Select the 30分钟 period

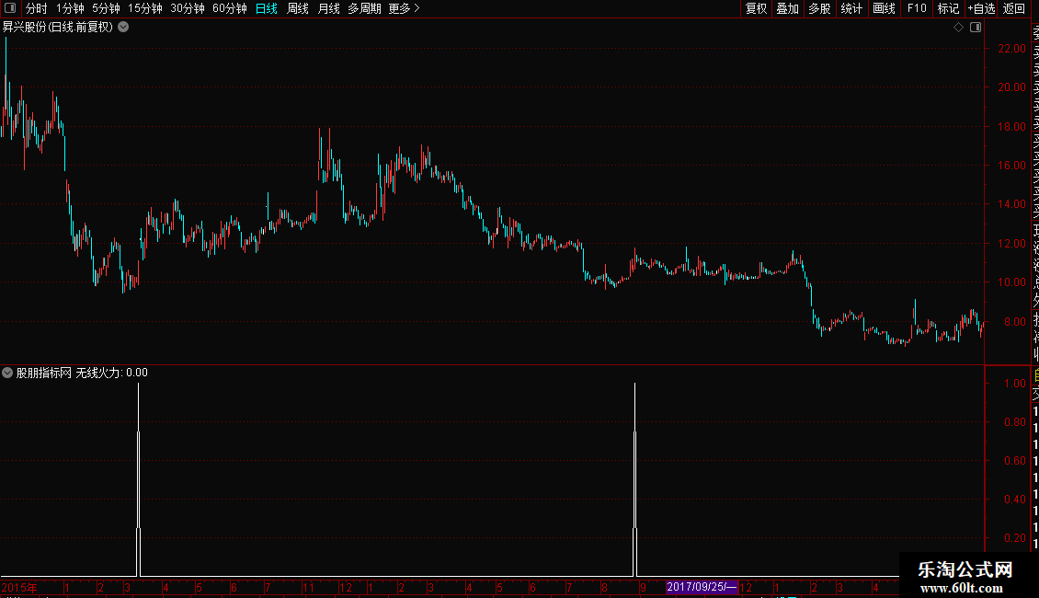[x=188, y=8]
